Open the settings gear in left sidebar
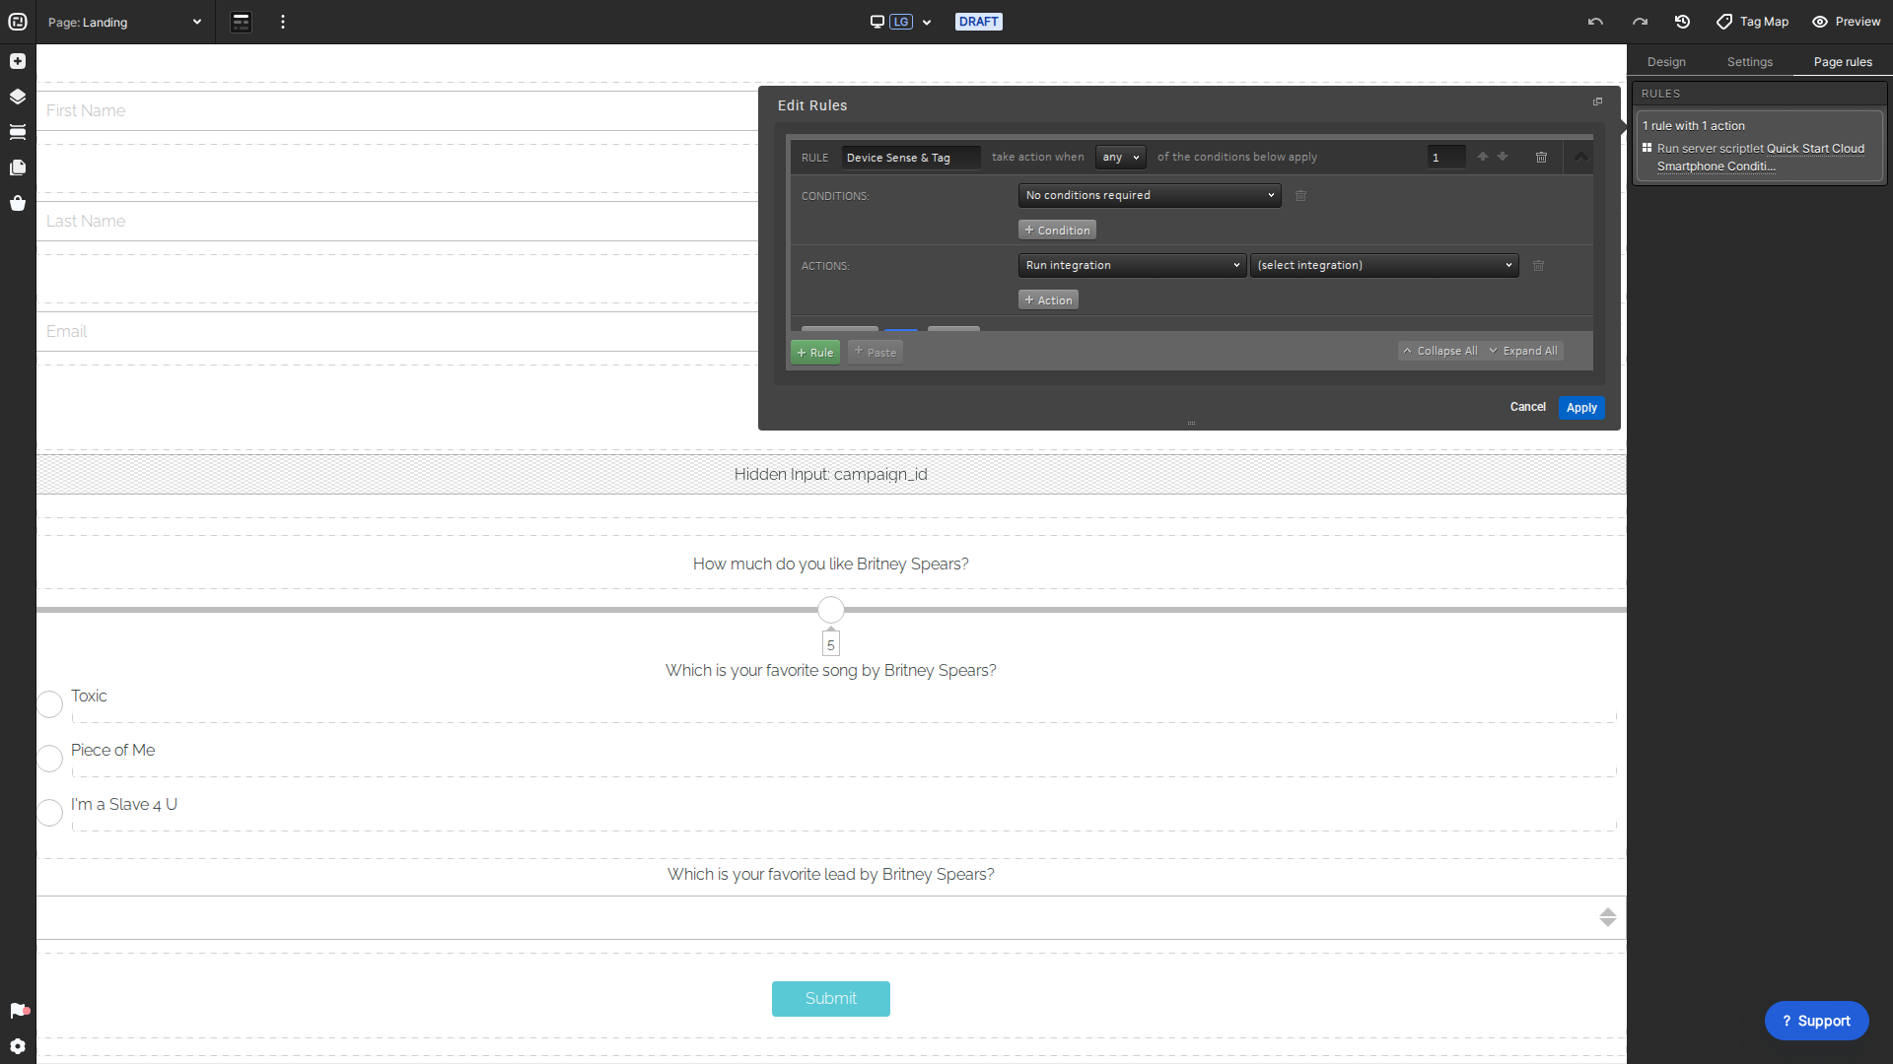 (18, 1046)
